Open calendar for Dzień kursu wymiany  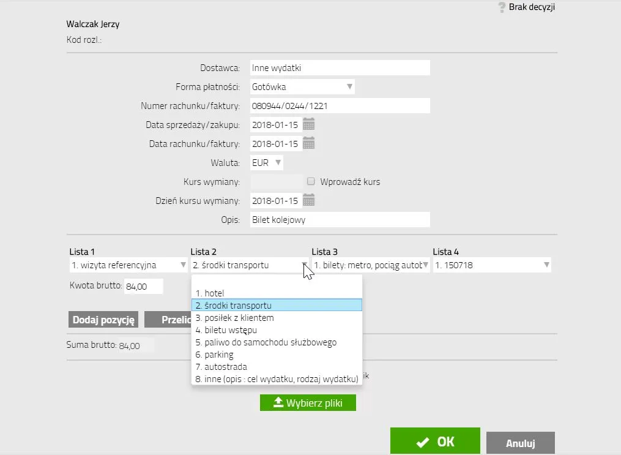tap(309, 200)
